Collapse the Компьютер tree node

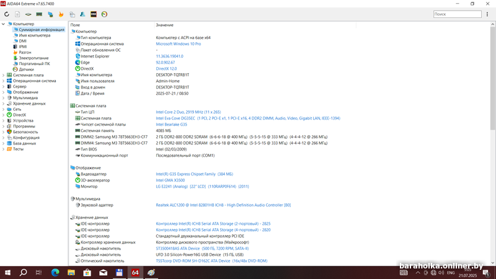4,24
